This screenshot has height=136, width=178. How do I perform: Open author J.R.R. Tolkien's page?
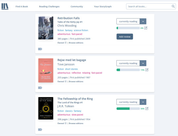[x=66, y=106]
